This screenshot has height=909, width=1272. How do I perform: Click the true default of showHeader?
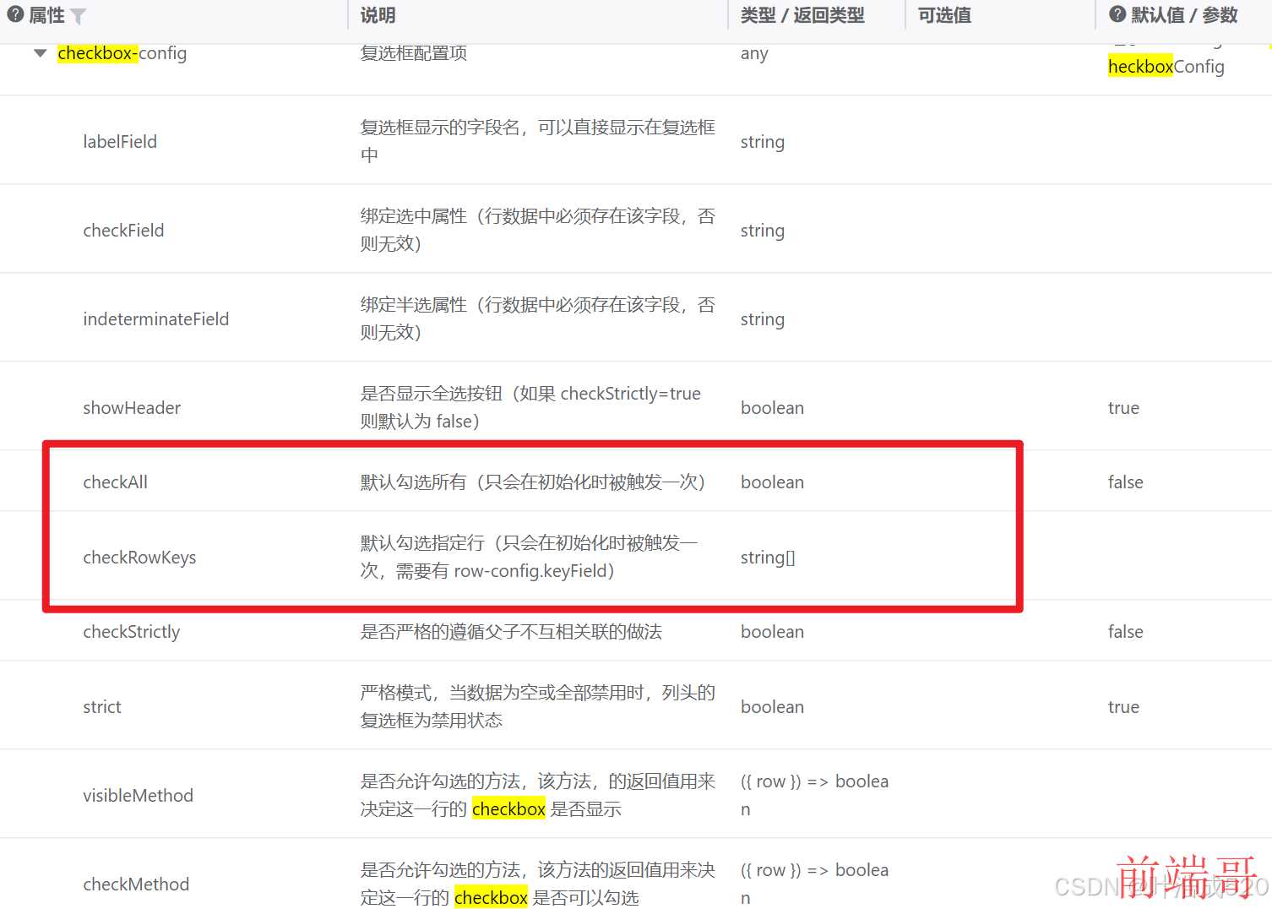(x=1123, y=407)
